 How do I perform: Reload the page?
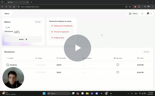click(x=10, y=7)
